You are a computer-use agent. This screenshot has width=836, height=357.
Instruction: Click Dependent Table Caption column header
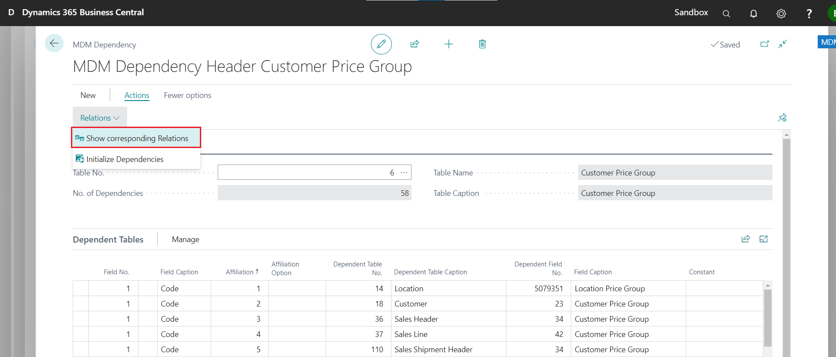pos(430,272)
